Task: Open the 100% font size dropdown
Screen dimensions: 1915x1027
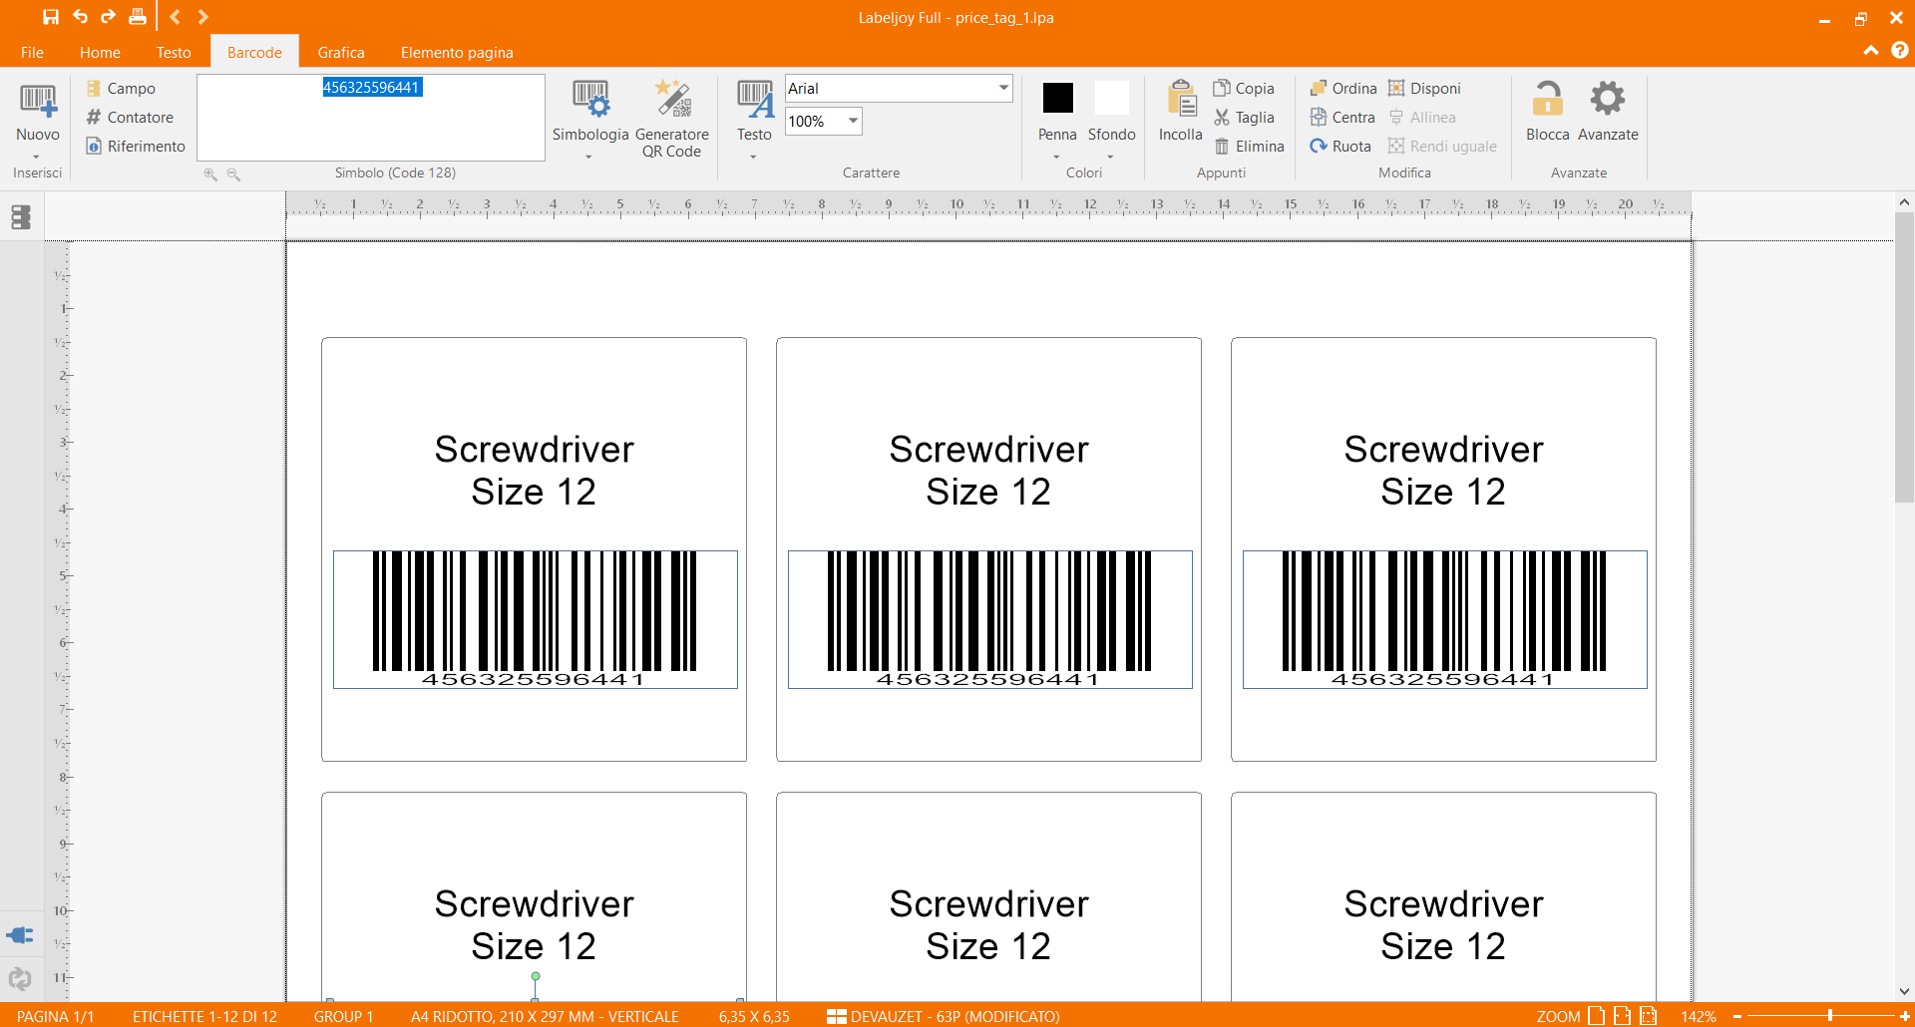Action: [x=853, y=121]
